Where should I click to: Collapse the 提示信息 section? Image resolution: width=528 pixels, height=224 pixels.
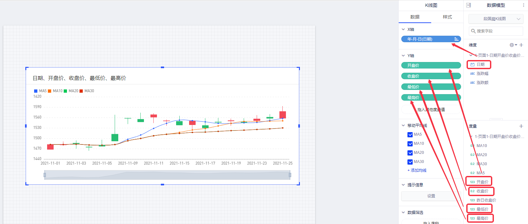pyautogui.click(x=403, y=185)
